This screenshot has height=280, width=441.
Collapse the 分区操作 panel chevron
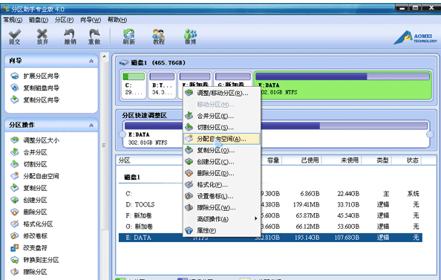click(91, 126)
